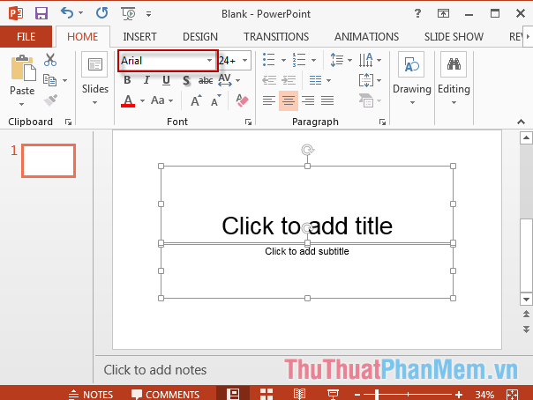Switch to the ANIMATIONS tab
This screenshot has height=400, width=533.
366,37
